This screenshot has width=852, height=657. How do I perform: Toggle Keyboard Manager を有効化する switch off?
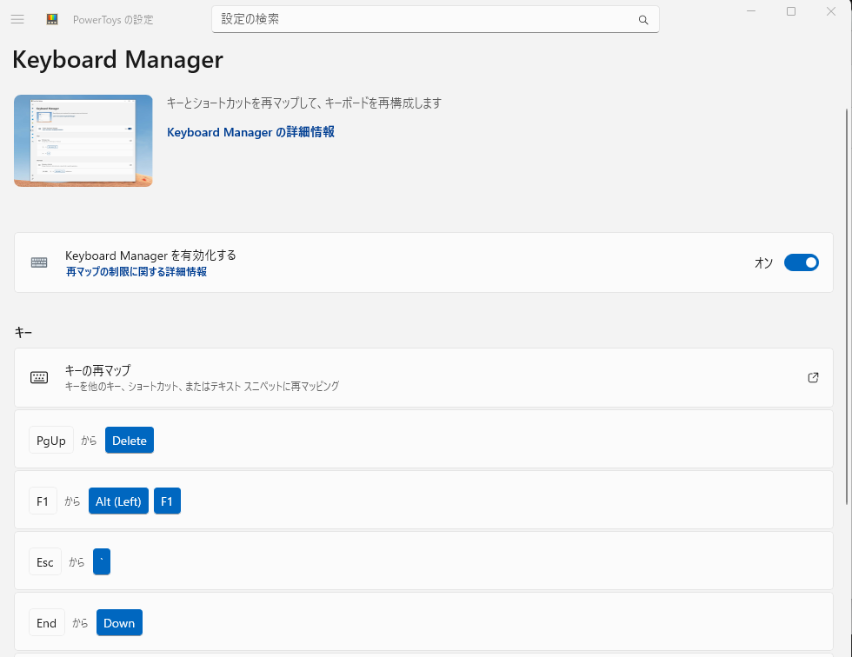pos(801,262)
